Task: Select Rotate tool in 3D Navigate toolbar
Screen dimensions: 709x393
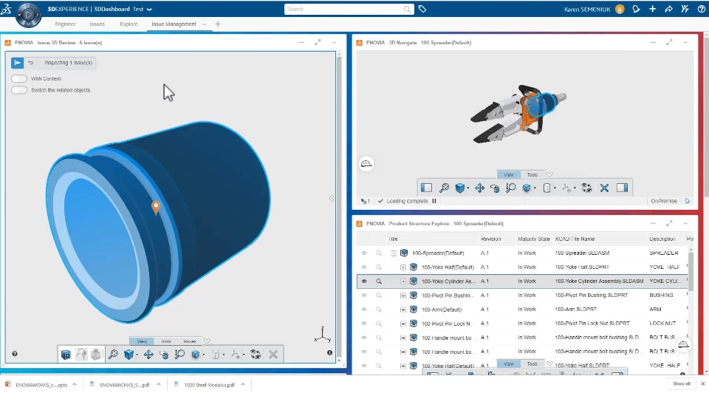Action: coord(495,188)
